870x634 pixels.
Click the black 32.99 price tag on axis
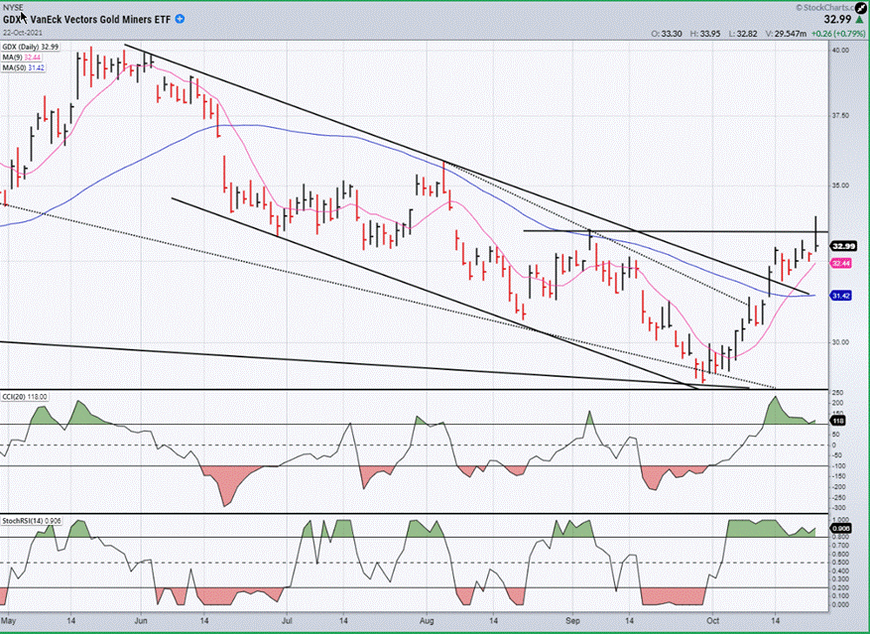843,246
